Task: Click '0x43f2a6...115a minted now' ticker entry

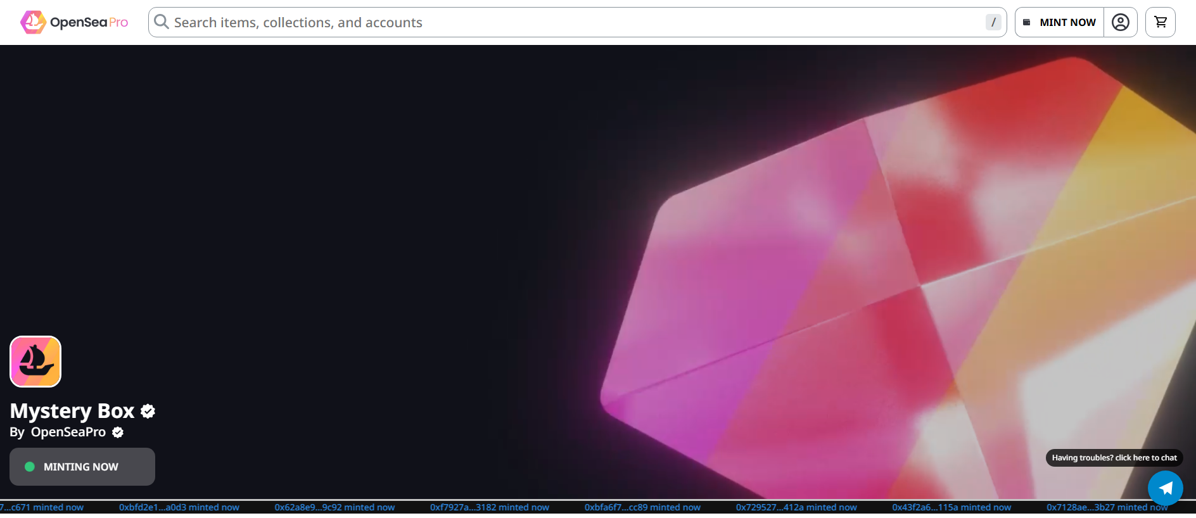Action: (951, 507)
